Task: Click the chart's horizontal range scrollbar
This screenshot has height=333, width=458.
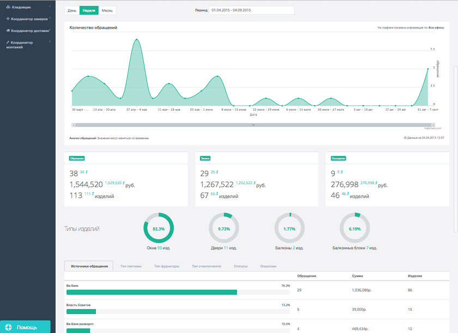Action: point(253,125)
